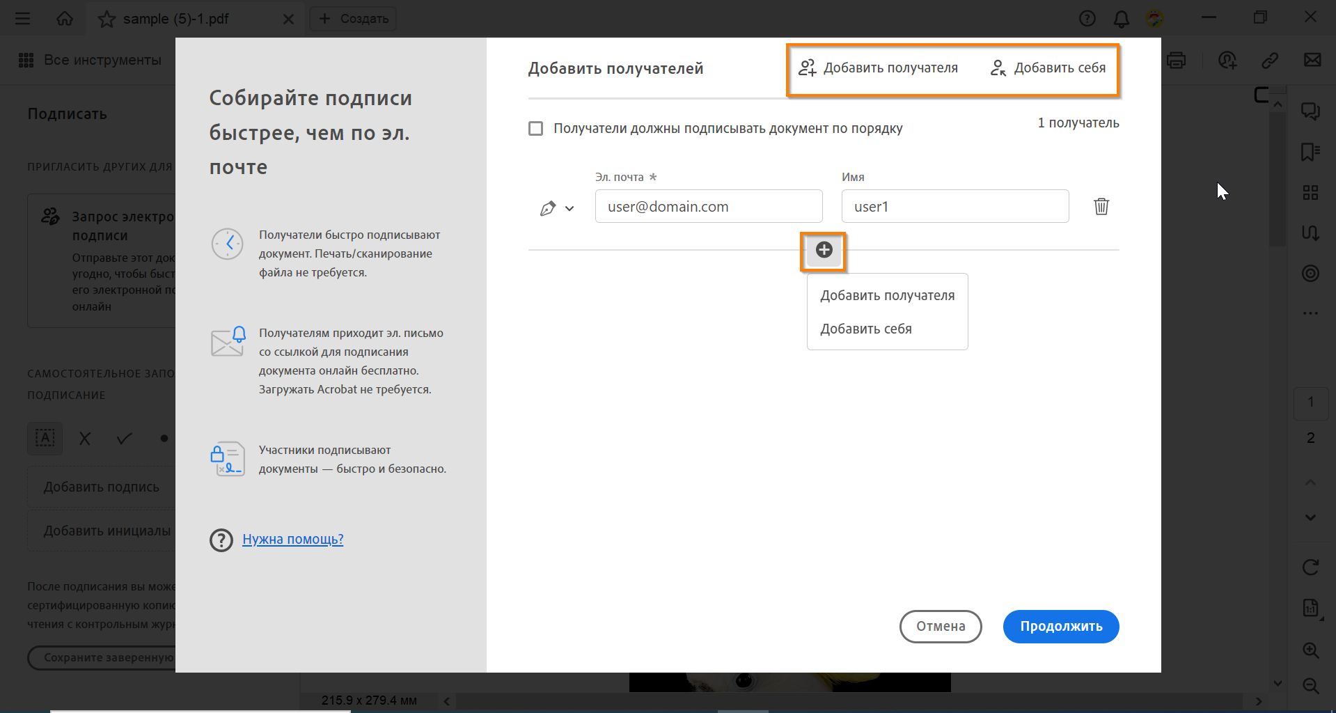Image resolution: width=1336 pixels, height=713 pixels.
Task: Expand the signer role dropdown arrow
Action: tap(571, 208)
